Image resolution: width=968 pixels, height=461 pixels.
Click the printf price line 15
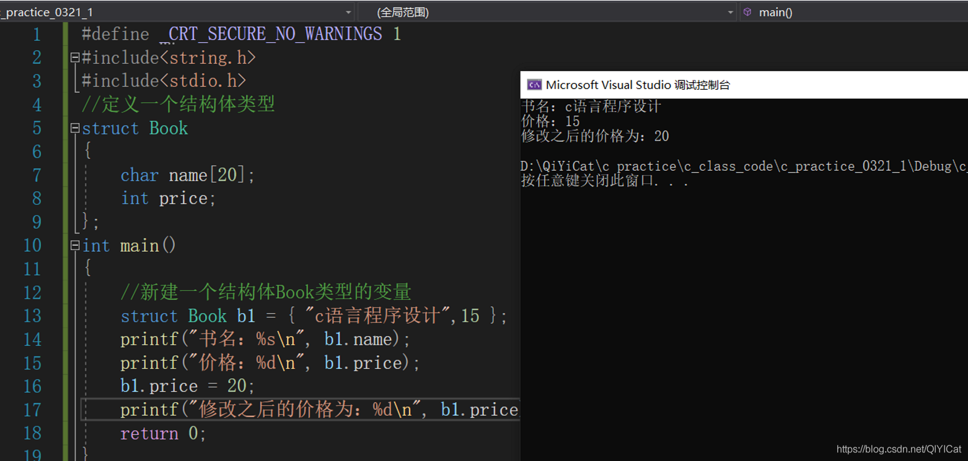coord(270,363)
